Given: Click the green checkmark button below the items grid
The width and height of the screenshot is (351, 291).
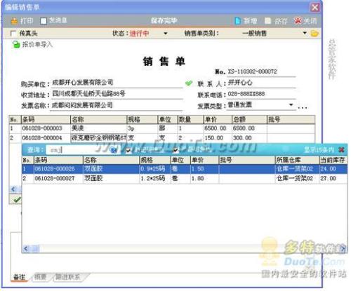Looking at the screenshot, I should [x=17, y=200].
